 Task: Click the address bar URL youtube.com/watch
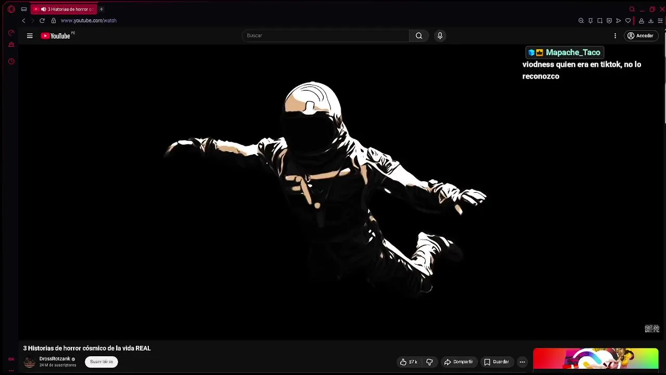point(88,20)
